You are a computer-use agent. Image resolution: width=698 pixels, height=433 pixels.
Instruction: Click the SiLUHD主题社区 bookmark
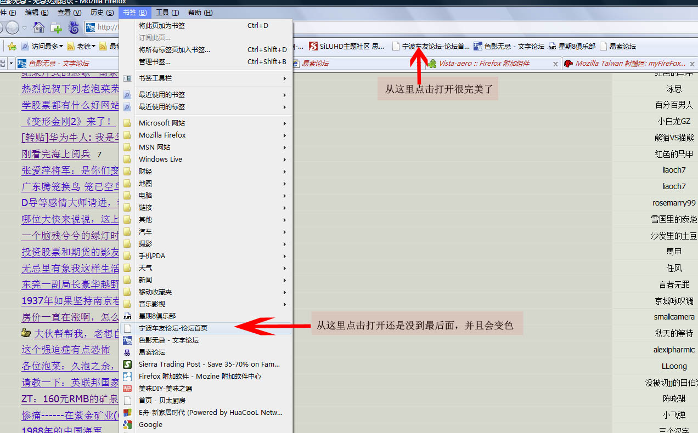click(347, 47)
